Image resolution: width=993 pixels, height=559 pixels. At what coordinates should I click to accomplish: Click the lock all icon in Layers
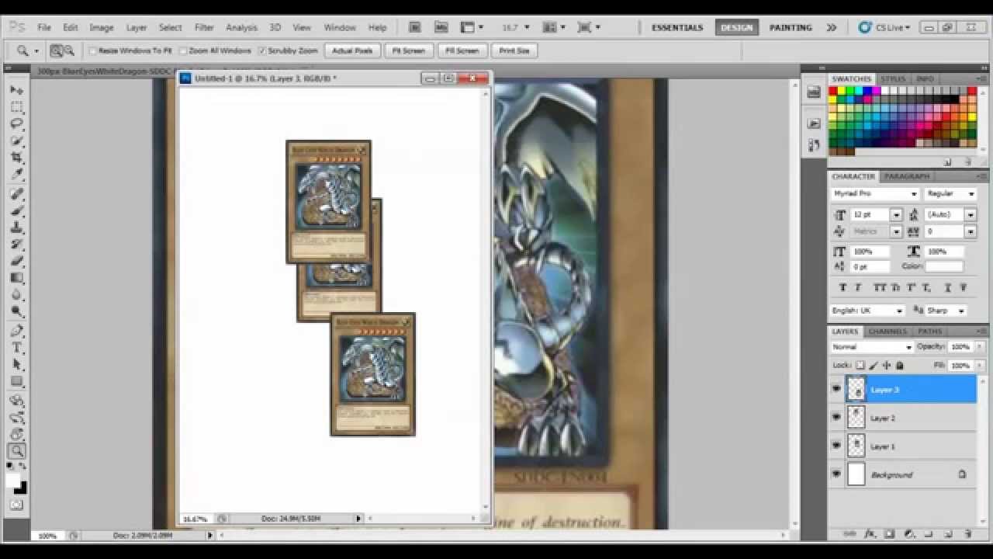coord(900,365)
